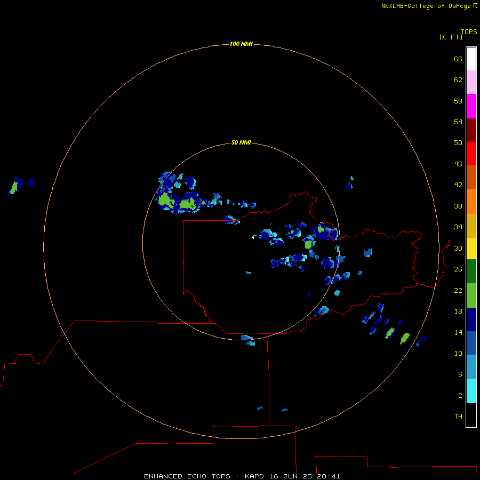The height and width of the screenshot is (480, 480).
Task: Pick the light steel-blue legend swatch
Action: coord(471,366)
